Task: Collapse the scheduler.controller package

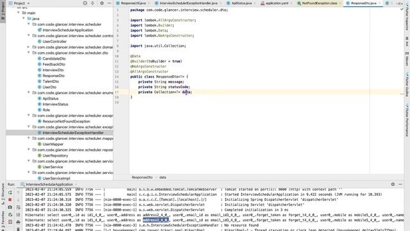Action: click(28, 36)
